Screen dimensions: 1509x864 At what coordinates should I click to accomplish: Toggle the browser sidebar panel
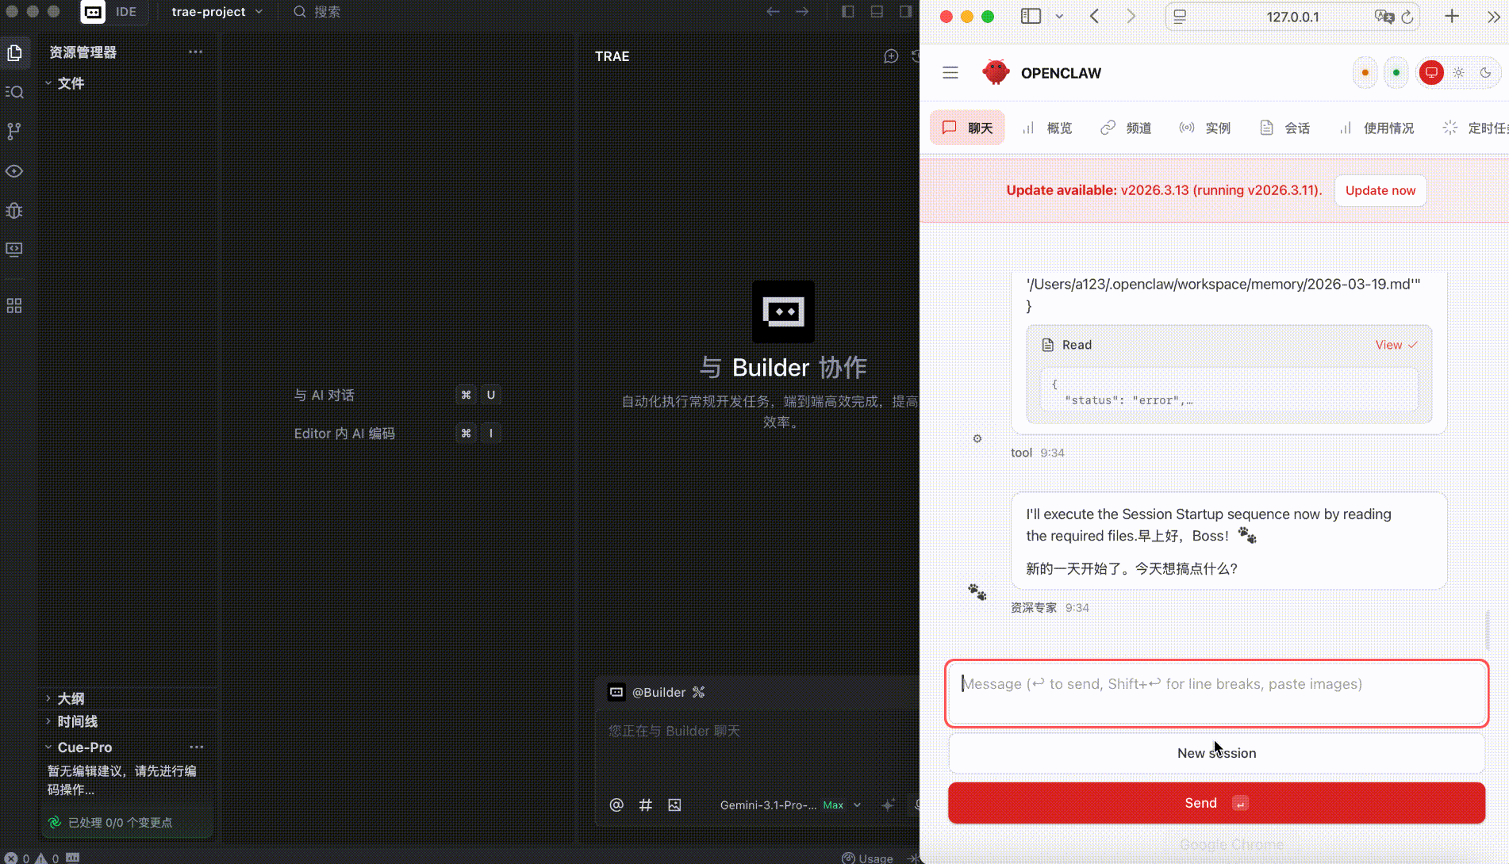1031,17
